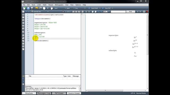This screenshot has width=170, height=95.
Task: Go to previous document arrow
Action: pos(26,12)
